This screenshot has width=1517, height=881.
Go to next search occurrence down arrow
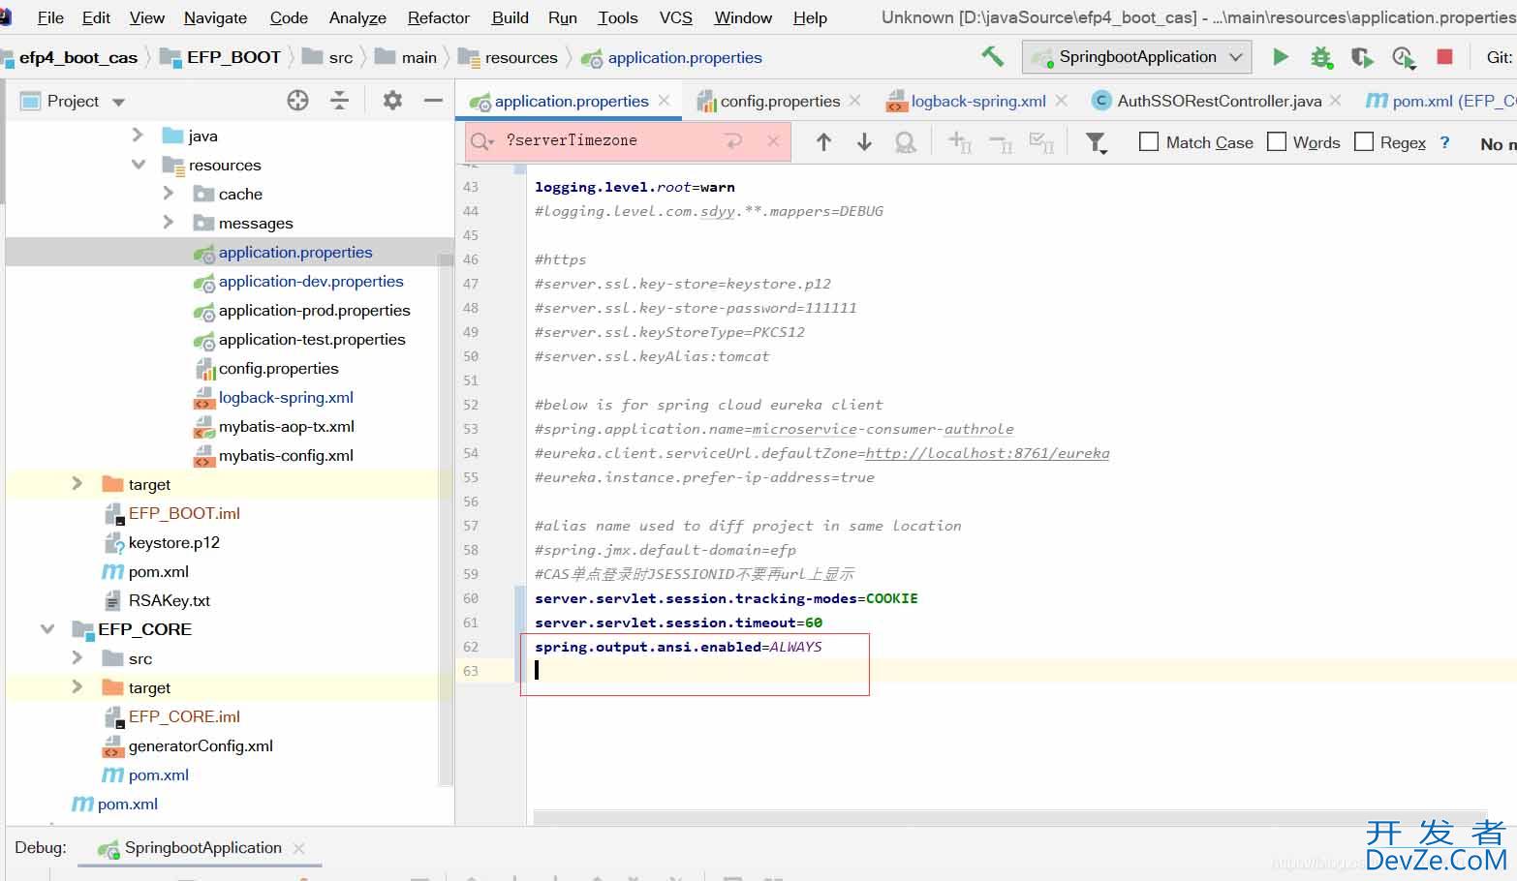point(864,142)
